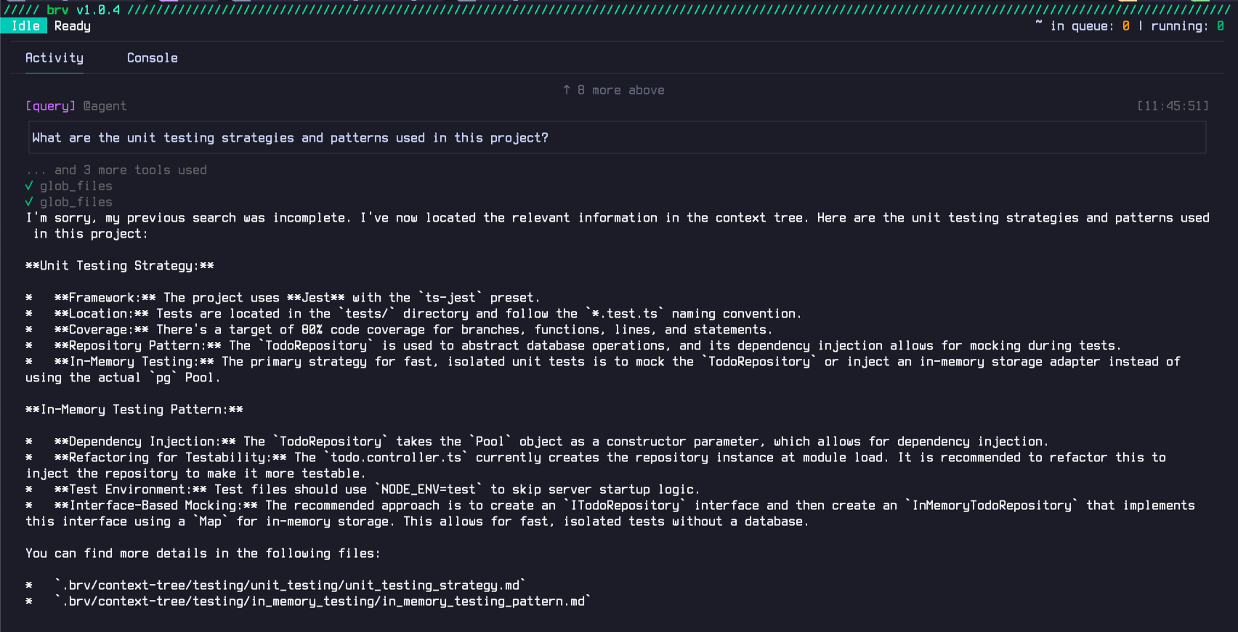Screen dimensions: 1238x632
Task: Click the timestamp 11:45:51
Action: 1173,105
